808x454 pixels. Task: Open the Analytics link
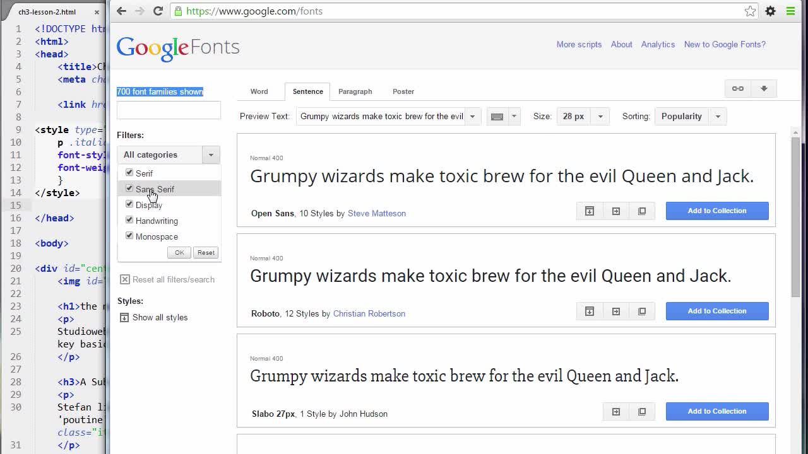pos(658,45)
